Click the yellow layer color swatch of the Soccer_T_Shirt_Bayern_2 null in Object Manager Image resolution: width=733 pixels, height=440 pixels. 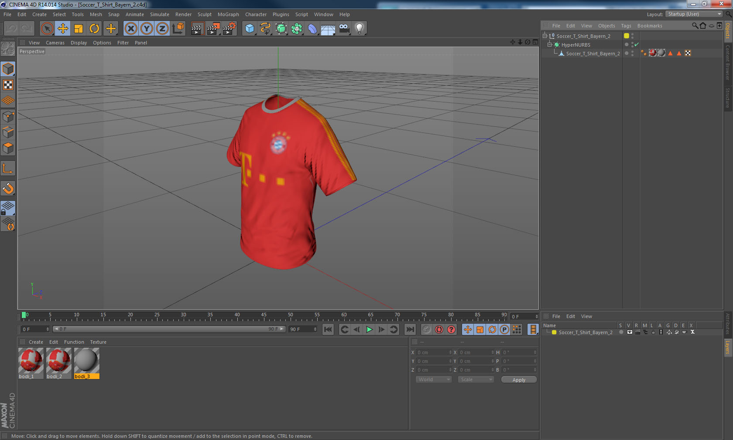(627, 36)
